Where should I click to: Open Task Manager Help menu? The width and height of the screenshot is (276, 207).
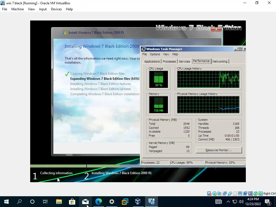pos(175,54)
